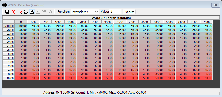Select the -3.00 row header

(9, 38)
